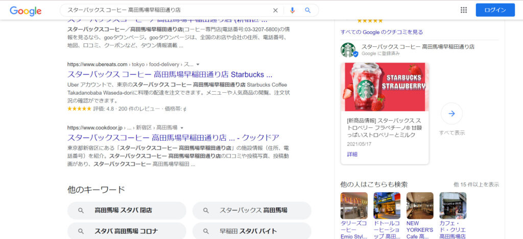Open the カフェ・ド・クリエ thumbnail

click(453, 205)
